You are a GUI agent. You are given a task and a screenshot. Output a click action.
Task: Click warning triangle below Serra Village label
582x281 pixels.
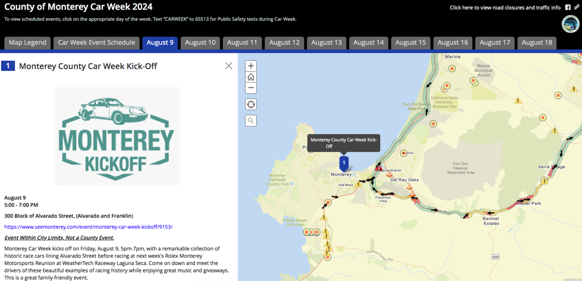pos(544,181)
